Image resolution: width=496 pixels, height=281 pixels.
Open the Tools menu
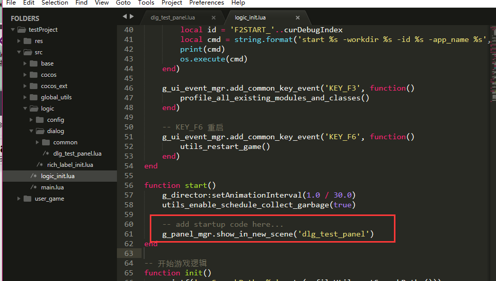point(146,3)
